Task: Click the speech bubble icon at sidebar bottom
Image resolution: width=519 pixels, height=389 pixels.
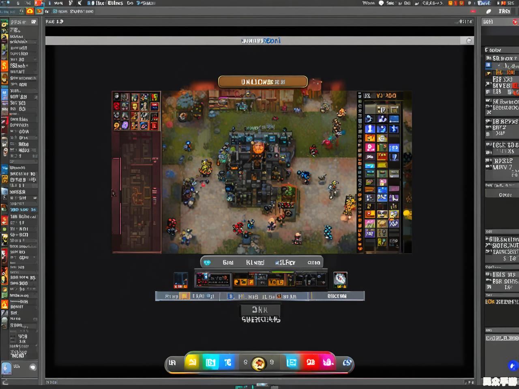Action: tap(33, 367)
